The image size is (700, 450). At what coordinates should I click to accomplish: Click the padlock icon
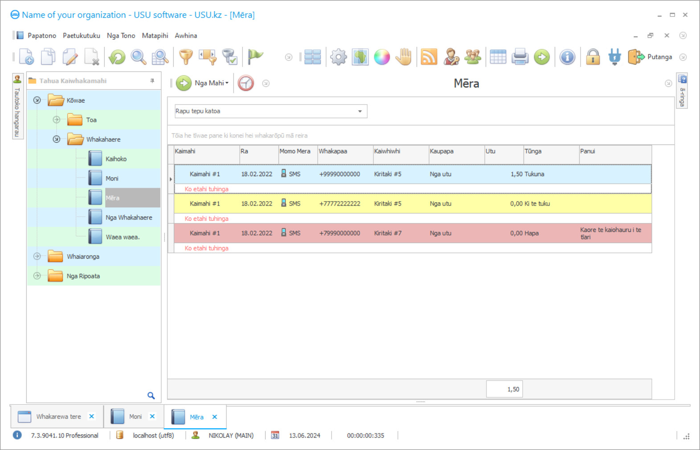point(593,57)
